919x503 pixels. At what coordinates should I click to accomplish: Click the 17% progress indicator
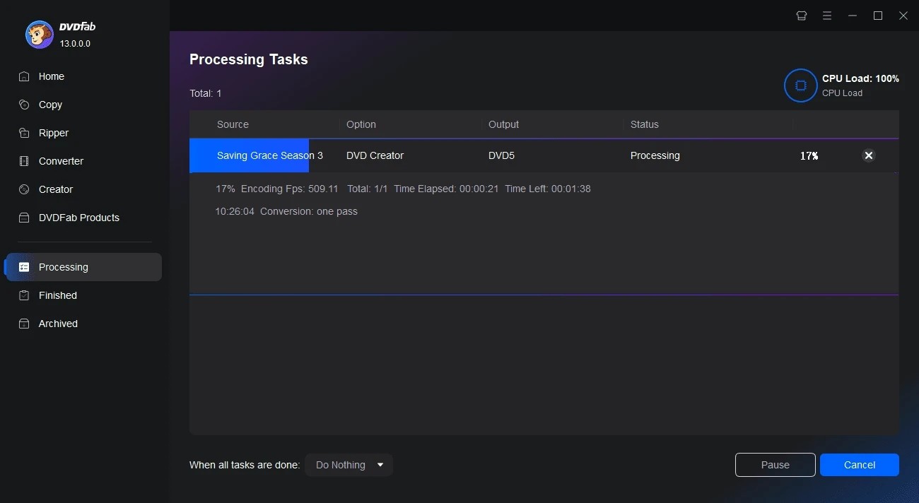click(x=809, y=155)
